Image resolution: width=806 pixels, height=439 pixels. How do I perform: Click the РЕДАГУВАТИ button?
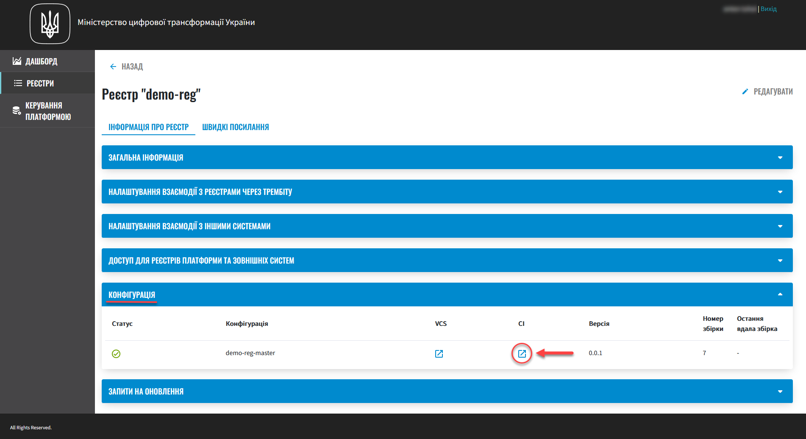coord(767,92)
